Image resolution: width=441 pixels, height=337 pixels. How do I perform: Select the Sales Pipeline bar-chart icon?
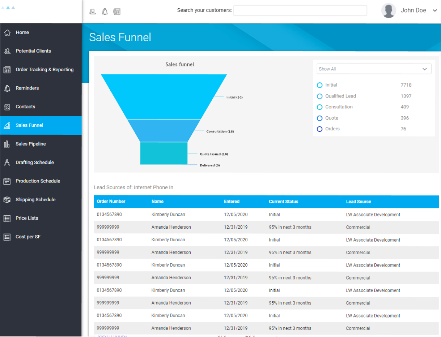[8, 144]
